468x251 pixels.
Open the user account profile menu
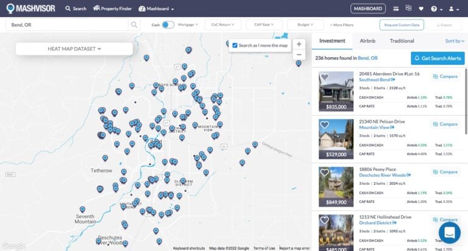[453, 9]
